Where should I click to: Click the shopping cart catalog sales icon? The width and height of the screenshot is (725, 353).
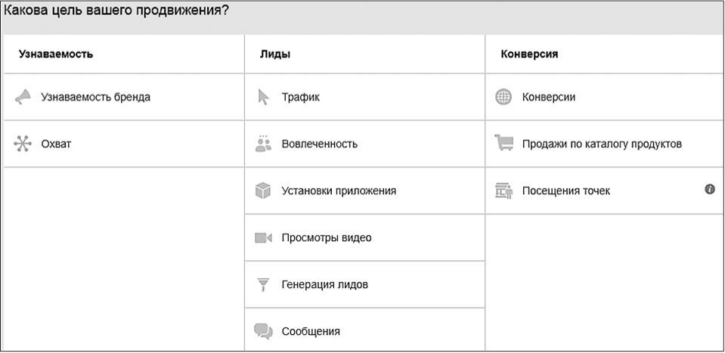[x=503, y=144]
